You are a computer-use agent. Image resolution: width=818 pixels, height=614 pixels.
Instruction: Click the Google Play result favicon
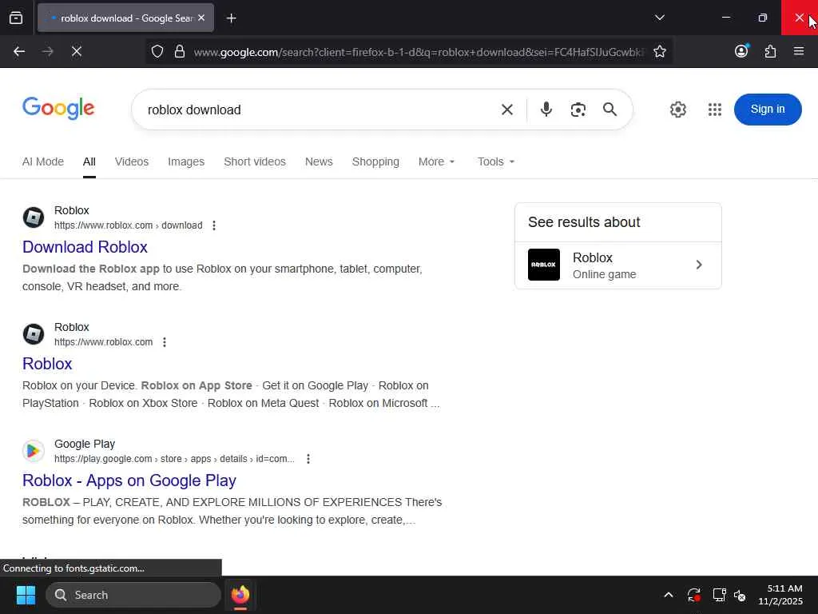(34, 451)
